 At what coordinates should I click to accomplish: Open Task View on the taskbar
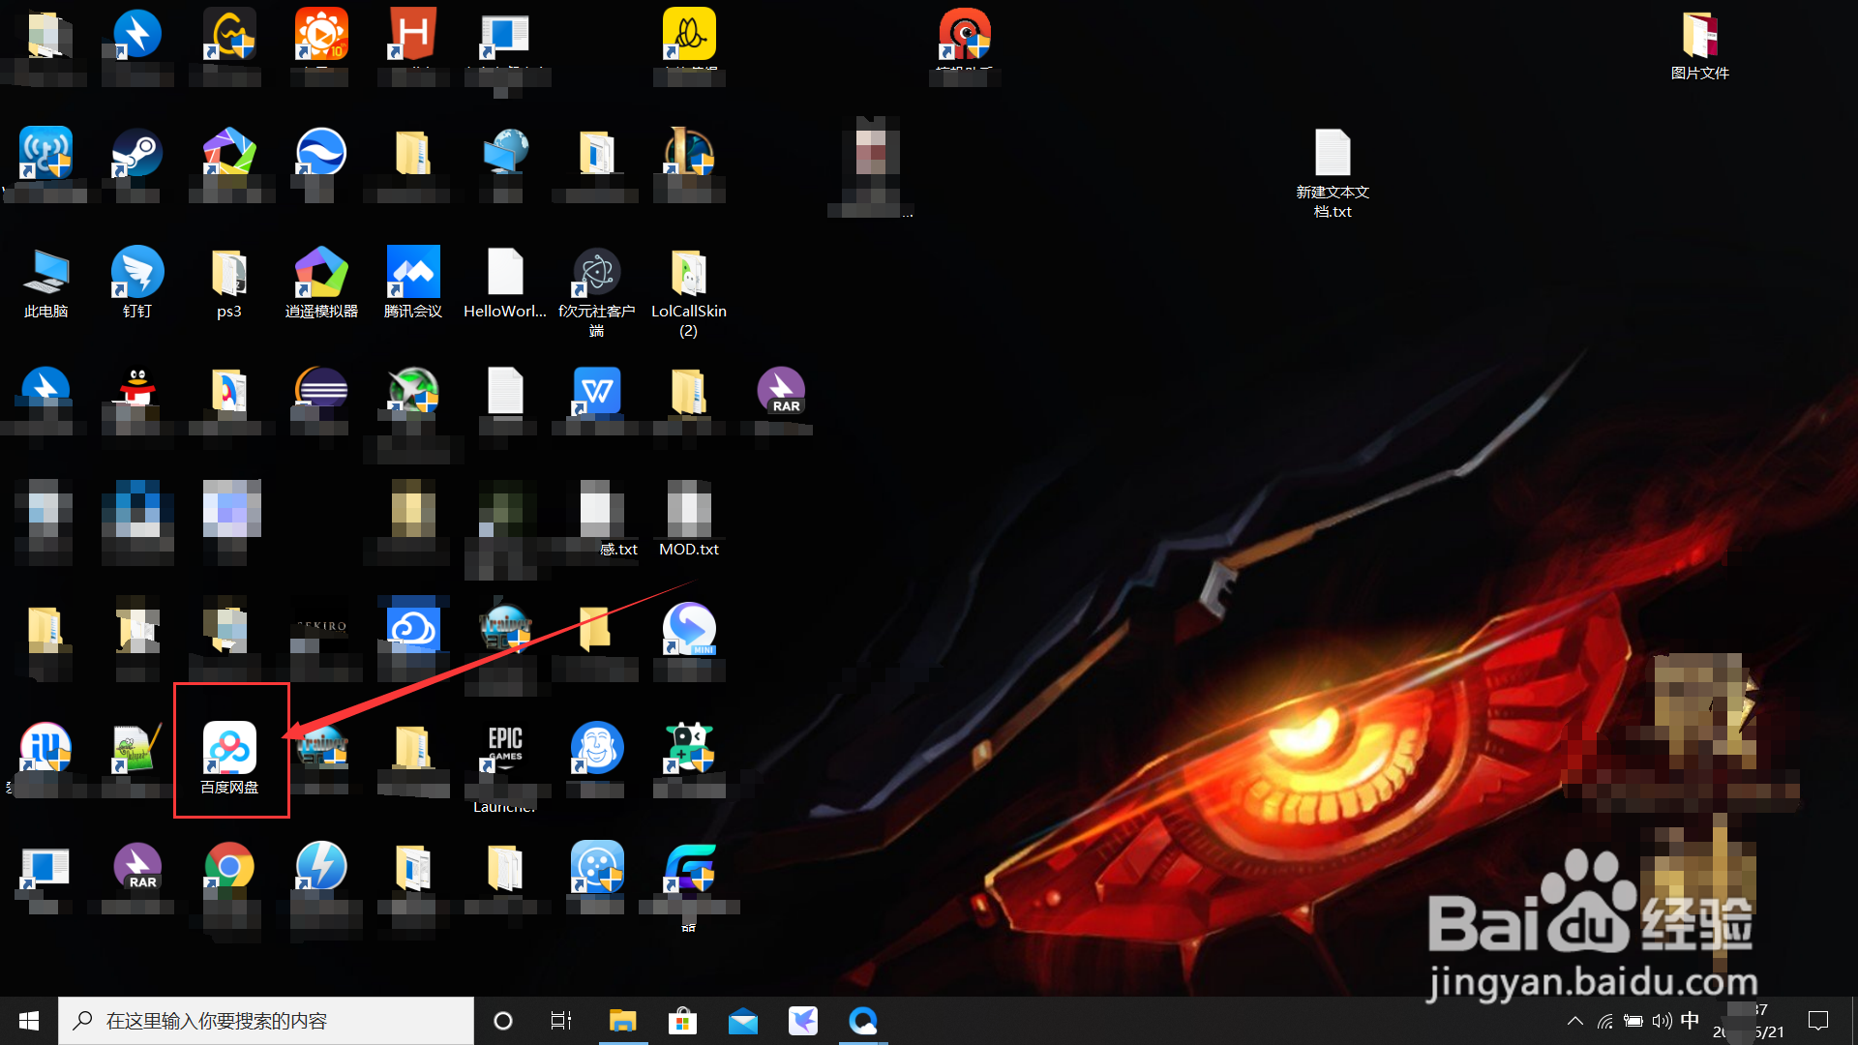561,1021
